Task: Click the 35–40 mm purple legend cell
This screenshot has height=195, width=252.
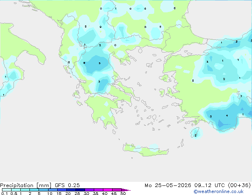Action: coord(99,190)
